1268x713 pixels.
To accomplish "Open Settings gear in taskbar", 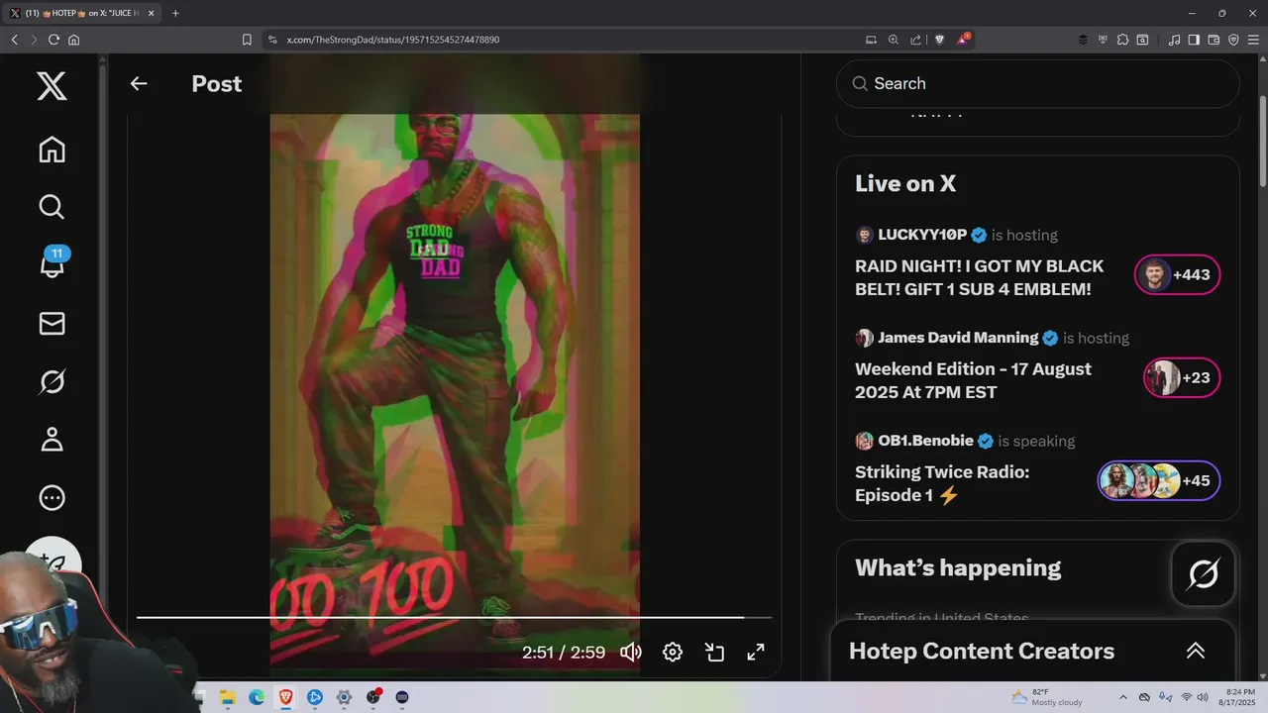I will coord(344,697).
